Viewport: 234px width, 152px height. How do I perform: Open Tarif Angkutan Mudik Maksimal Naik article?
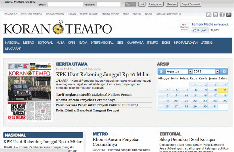pos(94,95)
